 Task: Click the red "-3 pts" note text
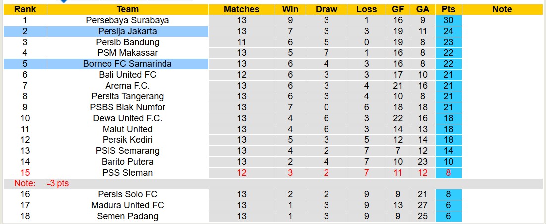[58, 183]
